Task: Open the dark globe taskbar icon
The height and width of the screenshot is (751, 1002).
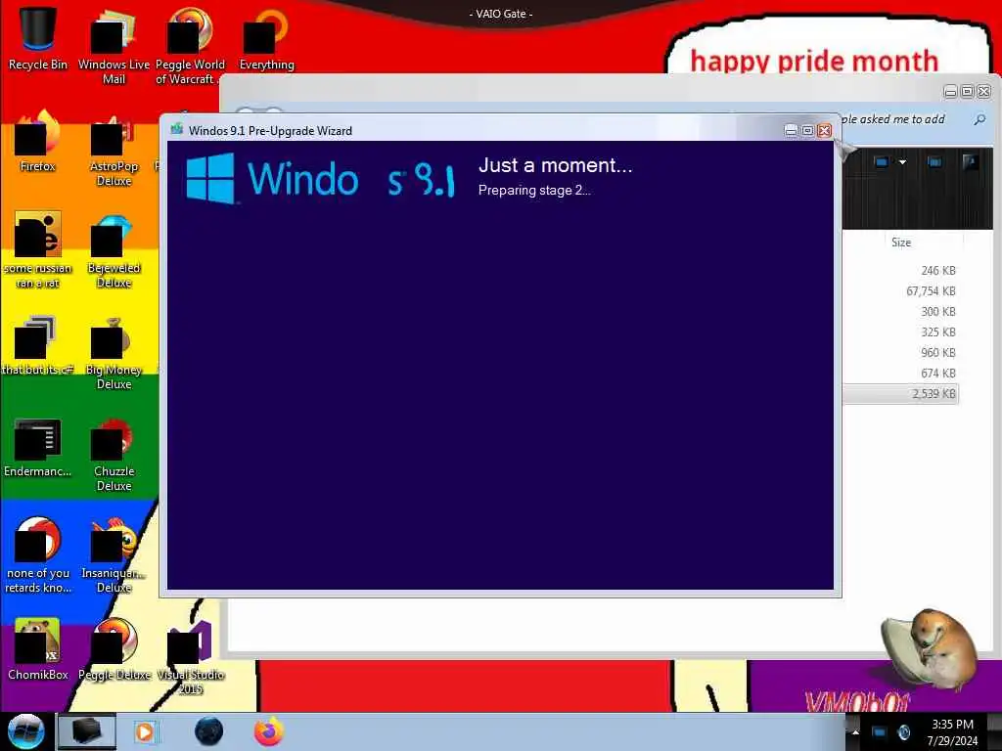Action: [x=209, y=731]
